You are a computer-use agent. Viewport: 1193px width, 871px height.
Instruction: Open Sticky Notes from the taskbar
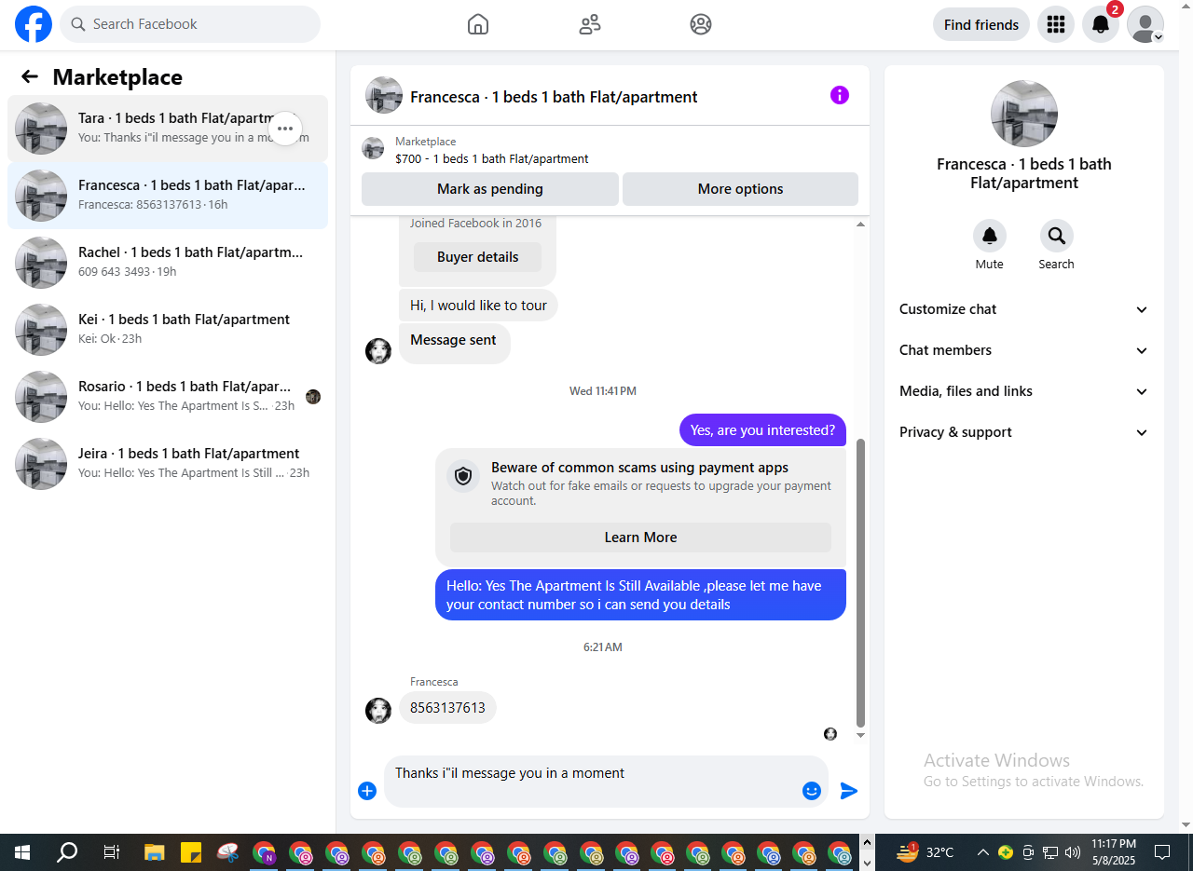(191, 852)
